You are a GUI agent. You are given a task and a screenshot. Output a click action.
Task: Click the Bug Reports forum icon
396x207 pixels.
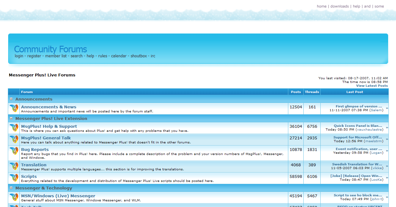14,151
